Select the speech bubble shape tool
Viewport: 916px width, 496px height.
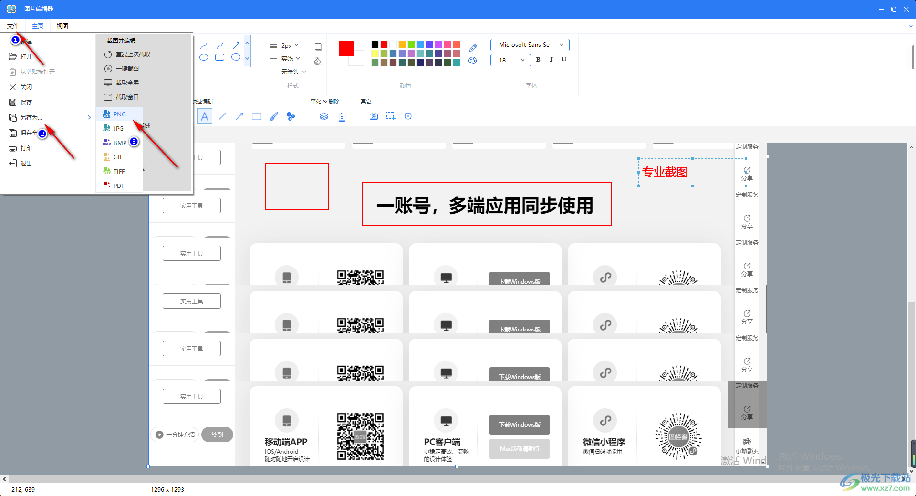click(x=236, y=57)
